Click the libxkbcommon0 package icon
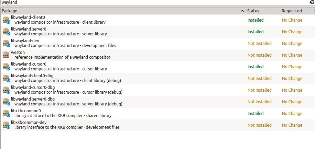315x149 pixels. tap(6, 114)
